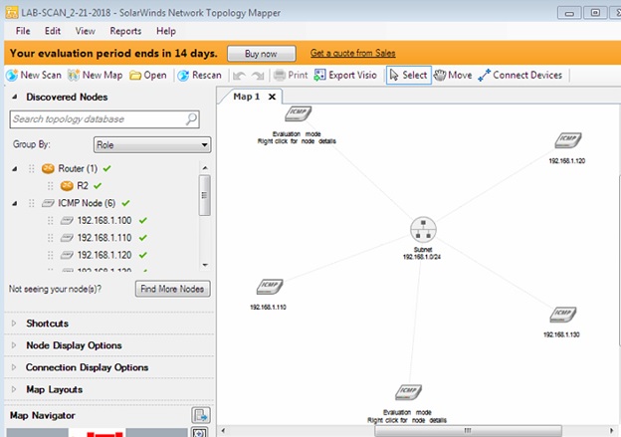
Task: Click the app icon in the title bar
Action: (x=12, y=12)
